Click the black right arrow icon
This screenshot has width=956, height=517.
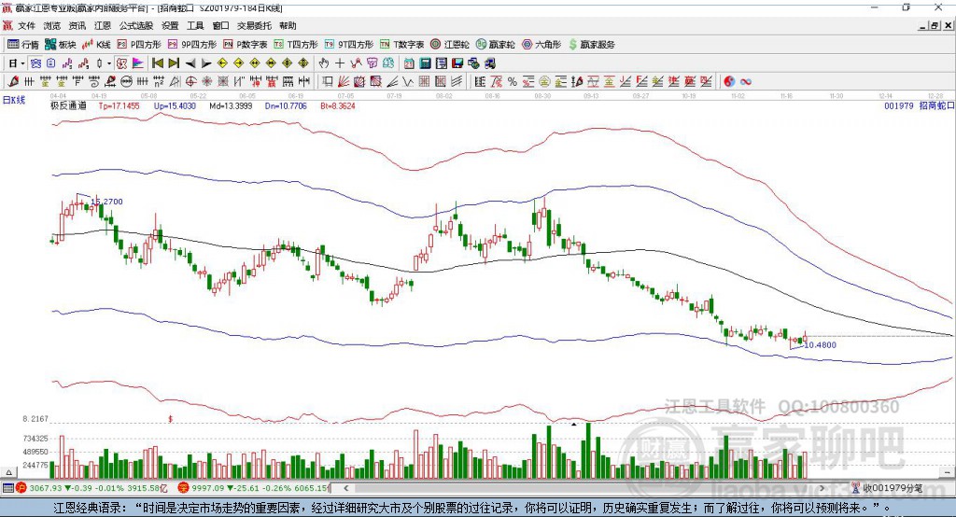[x=206, y=63]
